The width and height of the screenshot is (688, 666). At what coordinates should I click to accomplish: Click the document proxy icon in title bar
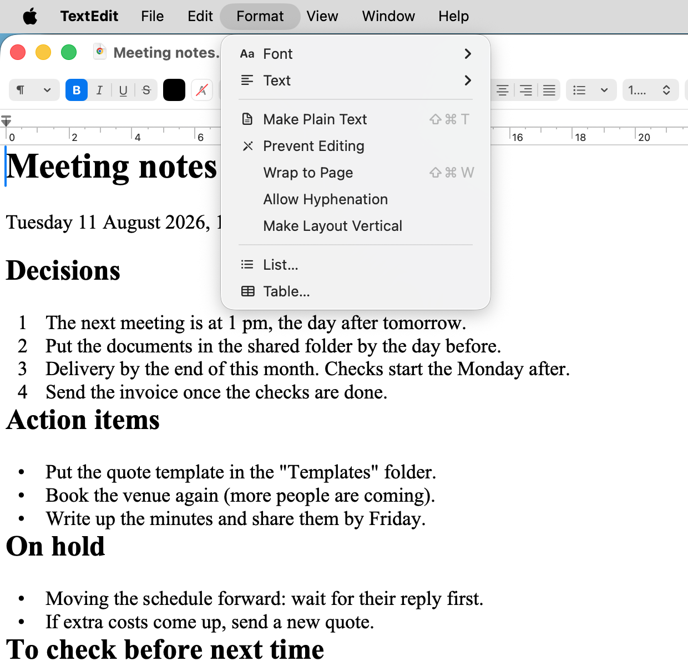tap(100, 52)
